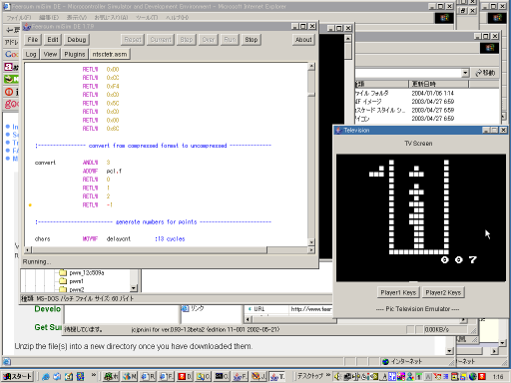Click the ';13 cycles' comment
This screenshot has height=383, width=511.
[x=170, y=239]
